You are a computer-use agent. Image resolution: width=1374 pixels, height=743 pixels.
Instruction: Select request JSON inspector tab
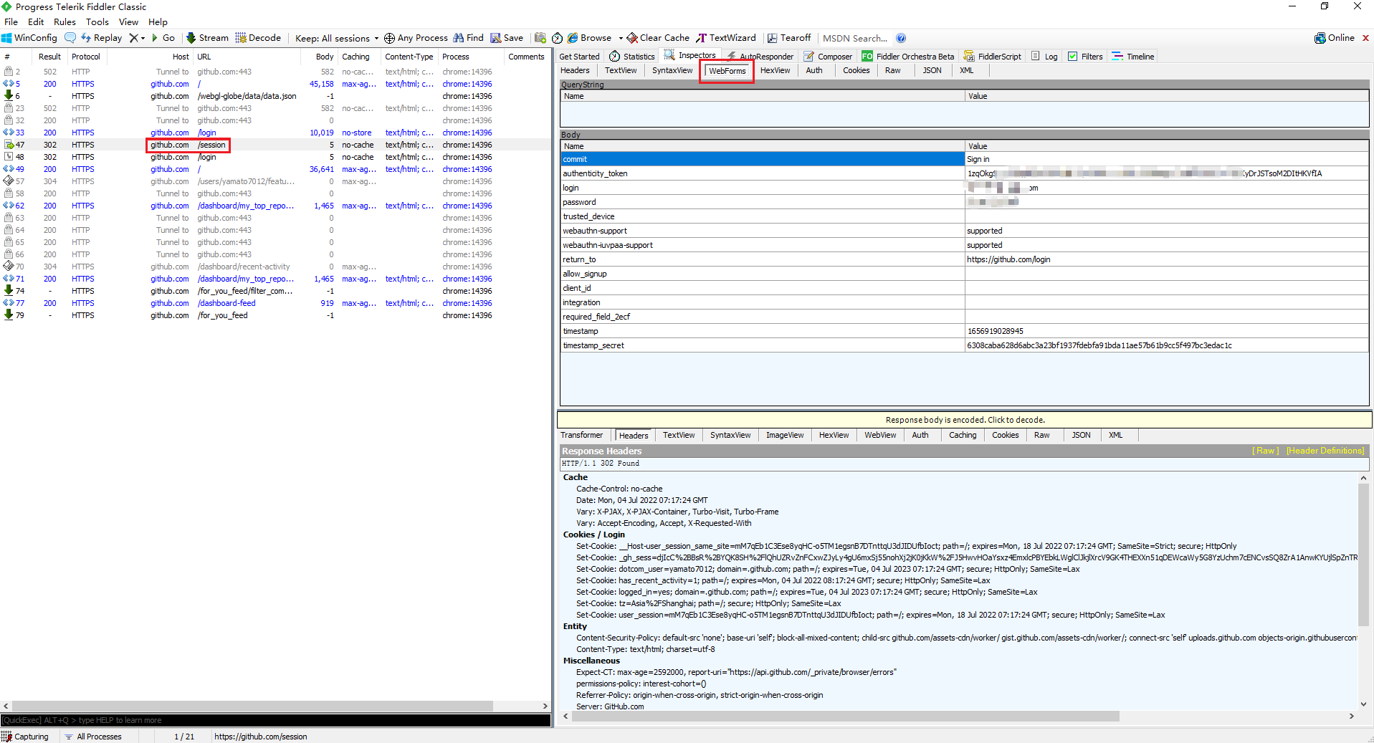pos(932,70)
